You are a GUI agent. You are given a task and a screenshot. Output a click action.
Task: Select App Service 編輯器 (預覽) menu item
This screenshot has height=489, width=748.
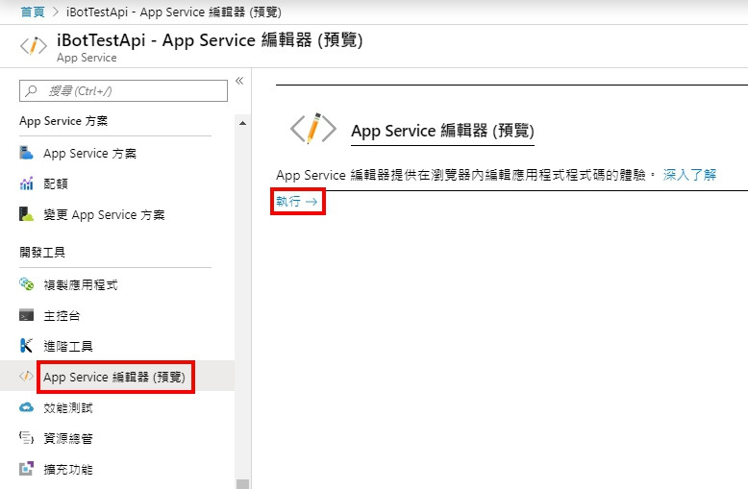click(115, 377)
